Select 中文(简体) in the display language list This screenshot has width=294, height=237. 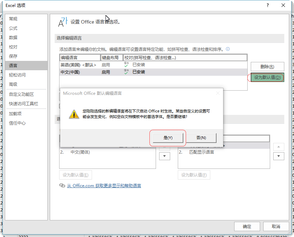coord(108,152)
